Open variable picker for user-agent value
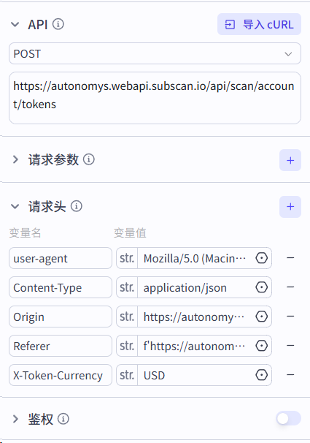This screenshot has height=443, width=310. pos(262,258)
